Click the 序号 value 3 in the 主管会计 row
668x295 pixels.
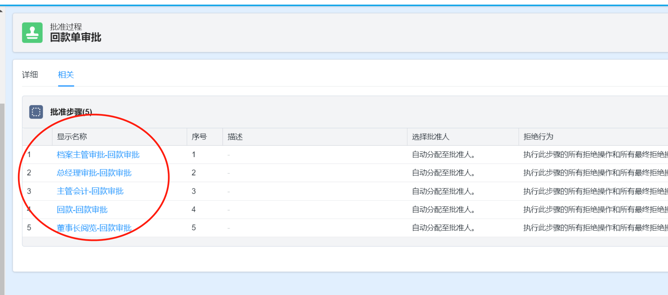click(x=194, y=191)
